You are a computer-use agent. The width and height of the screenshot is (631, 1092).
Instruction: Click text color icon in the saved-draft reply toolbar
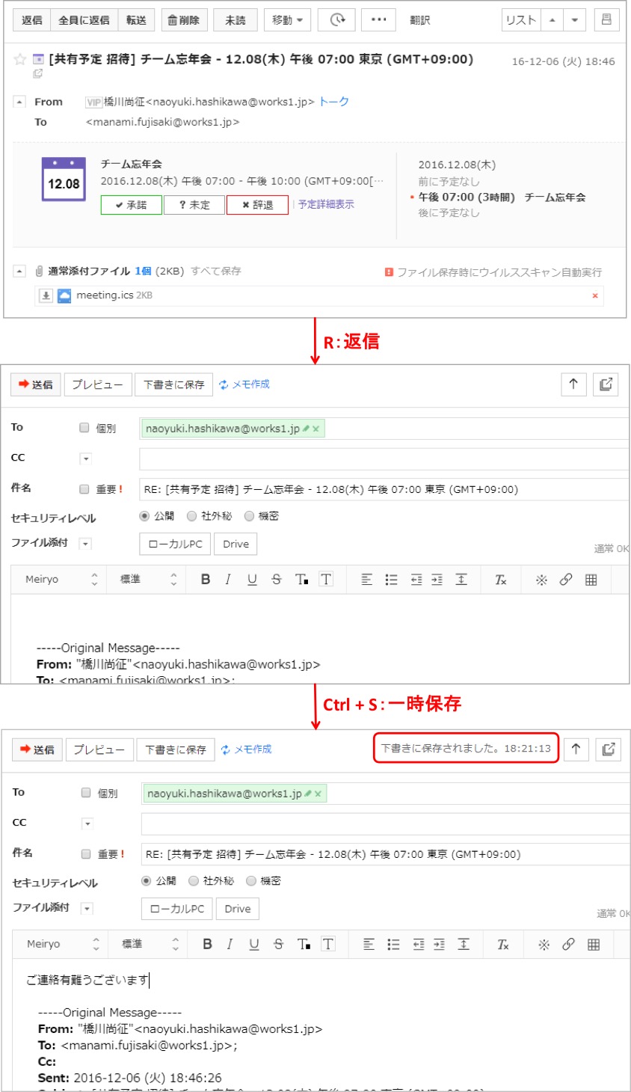(x=303, y=945)
